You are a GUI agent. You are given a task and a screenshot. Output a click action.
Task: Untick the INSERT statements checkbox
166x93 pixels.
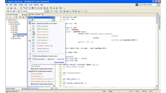(33, 29)
